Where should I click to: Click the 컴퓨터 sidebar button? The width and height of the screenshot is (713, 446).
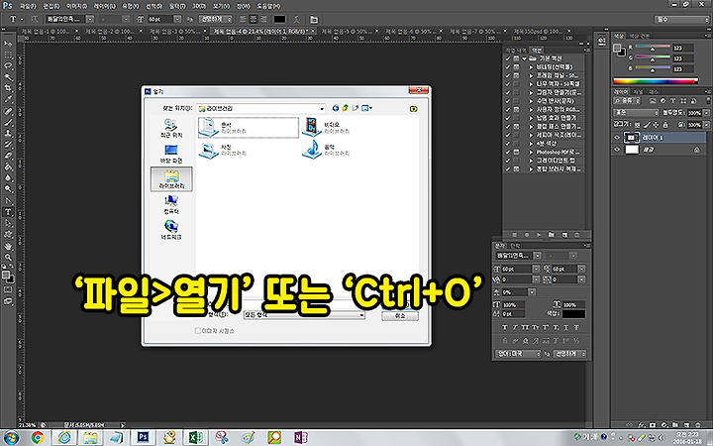pos(171,205)
